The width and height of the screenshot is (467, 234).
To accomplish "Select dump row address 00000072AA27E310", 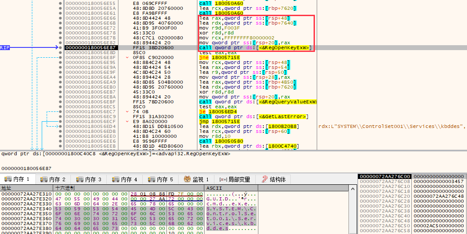I will (x=26, y=194).
